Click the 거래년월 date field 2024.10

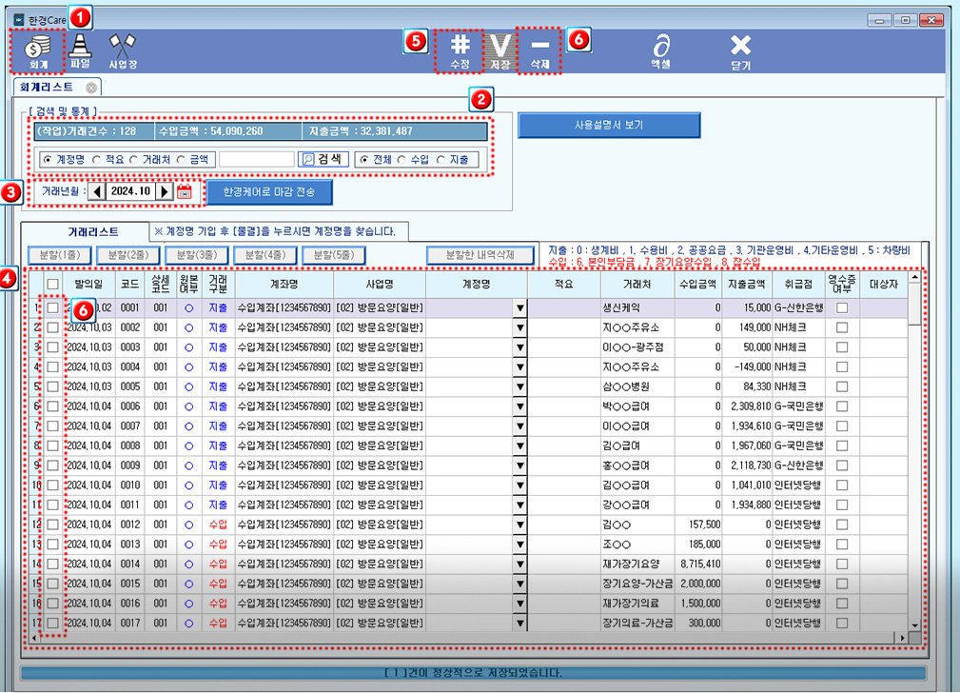pyautogui.click(x=130, y=191)
